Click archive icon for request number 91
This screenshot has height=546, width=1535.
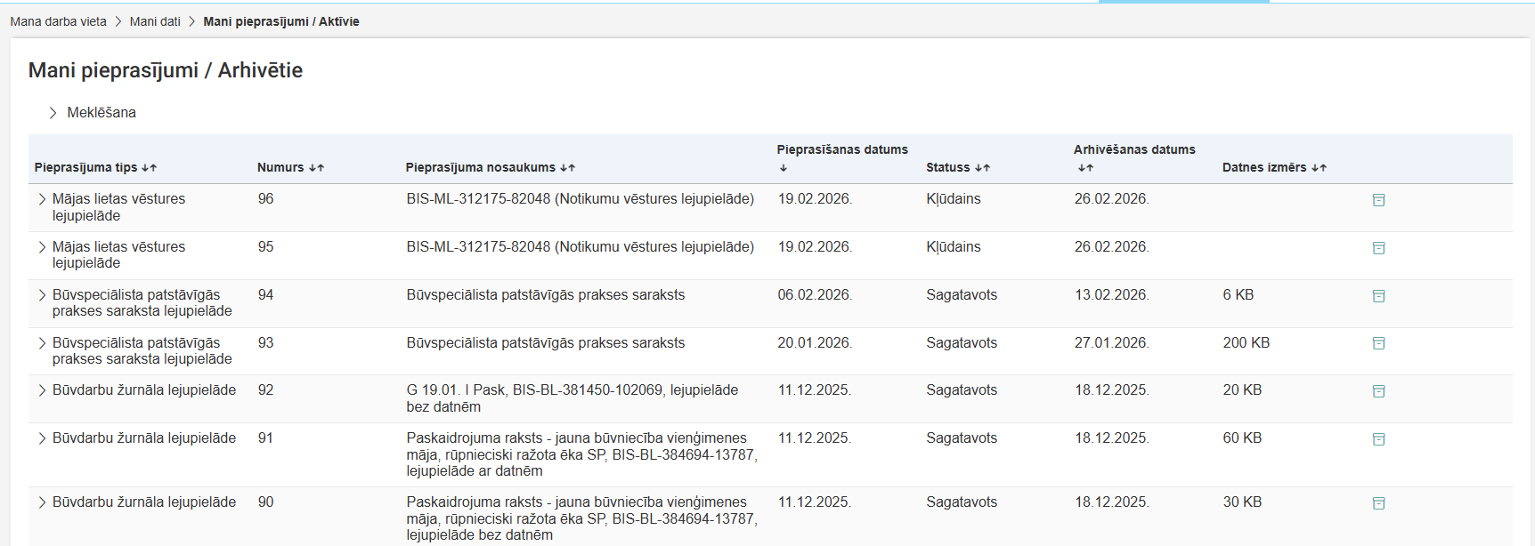point(1378,439)
